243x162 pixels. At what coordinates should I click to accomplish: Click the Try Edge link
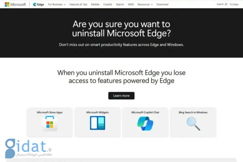[x=234, y=4]
